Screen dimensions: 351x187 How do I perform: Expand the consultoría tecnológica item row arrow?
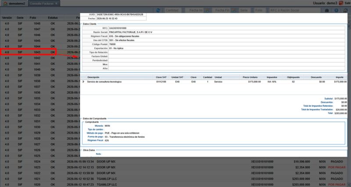(x=83, y=82)
